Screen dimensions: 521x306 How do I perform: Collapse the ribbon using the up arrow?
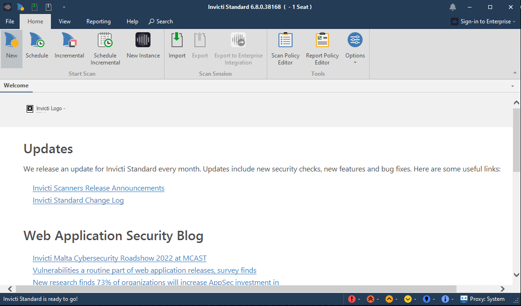514,73
